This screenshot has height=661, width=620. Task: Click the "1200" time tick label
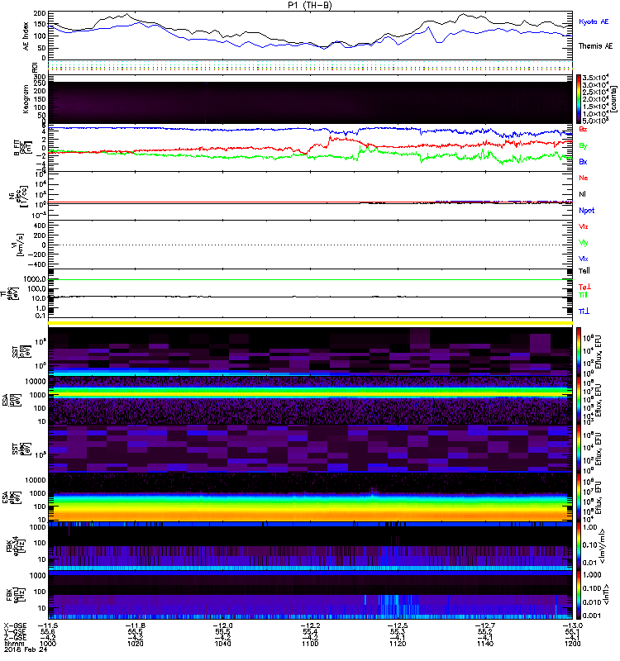pyautogui.click(x=572, y=644)
